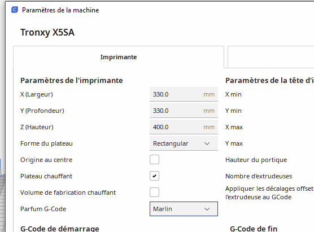Click the X (Largeur) label
Screen dimensions: 314x232
(x=37, y=94)
